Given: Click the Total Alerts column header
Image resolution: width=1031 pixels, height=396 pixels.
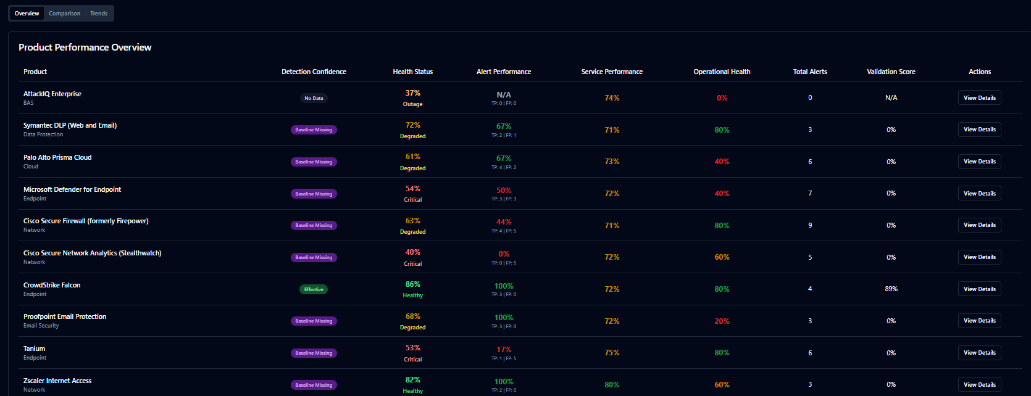Looking at the screenshot, I should point(810,72).
